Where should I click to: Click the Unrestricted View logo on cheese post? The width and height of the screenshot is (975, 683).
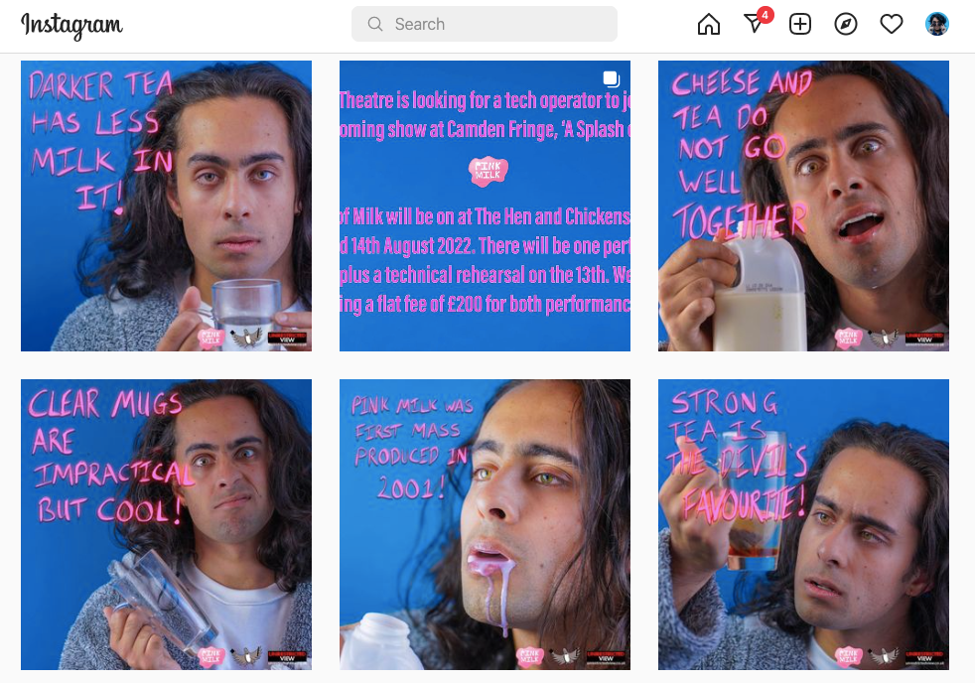(x=924, y=339)
